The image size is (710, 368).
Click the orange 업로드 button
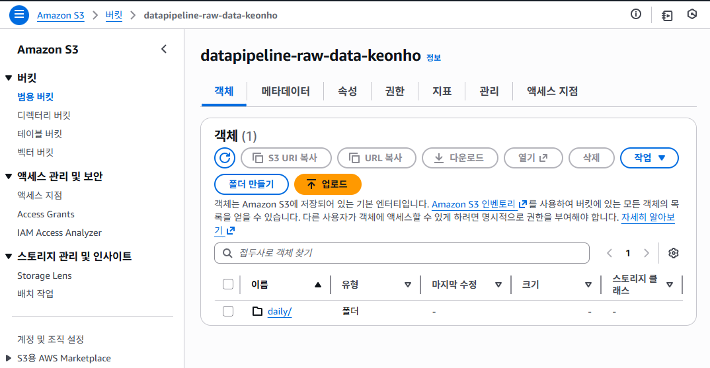[328, 184]
